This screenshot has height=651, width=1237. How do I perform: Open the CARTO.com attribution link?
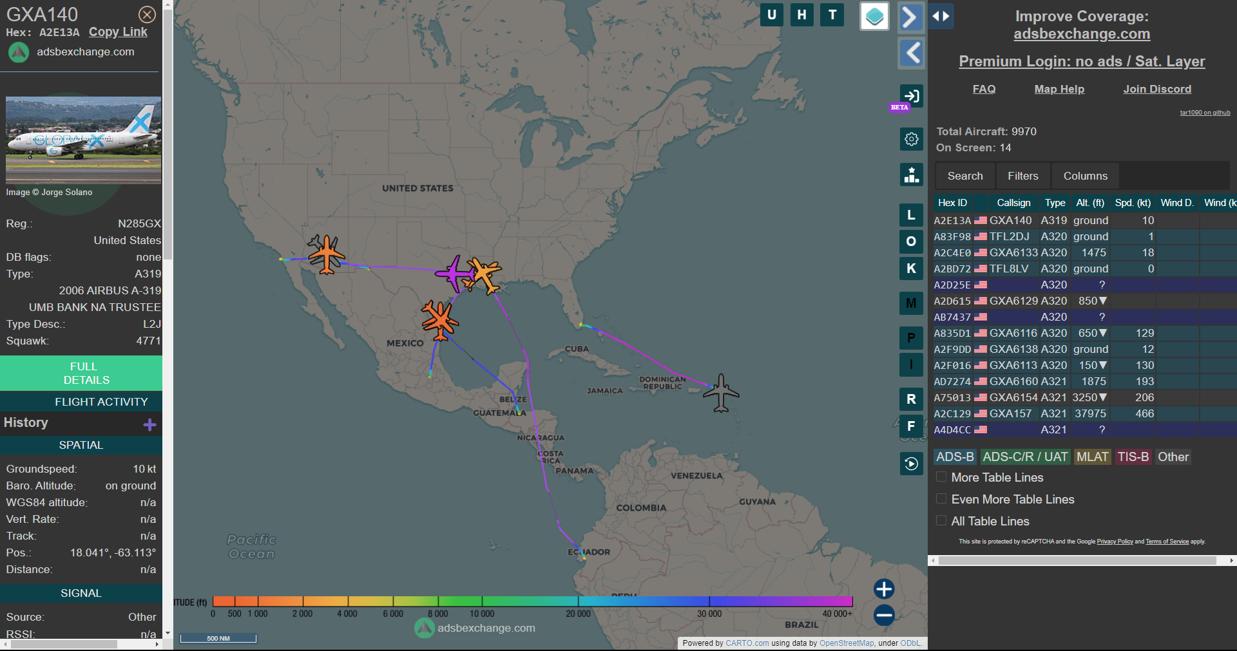click(747, 643)
